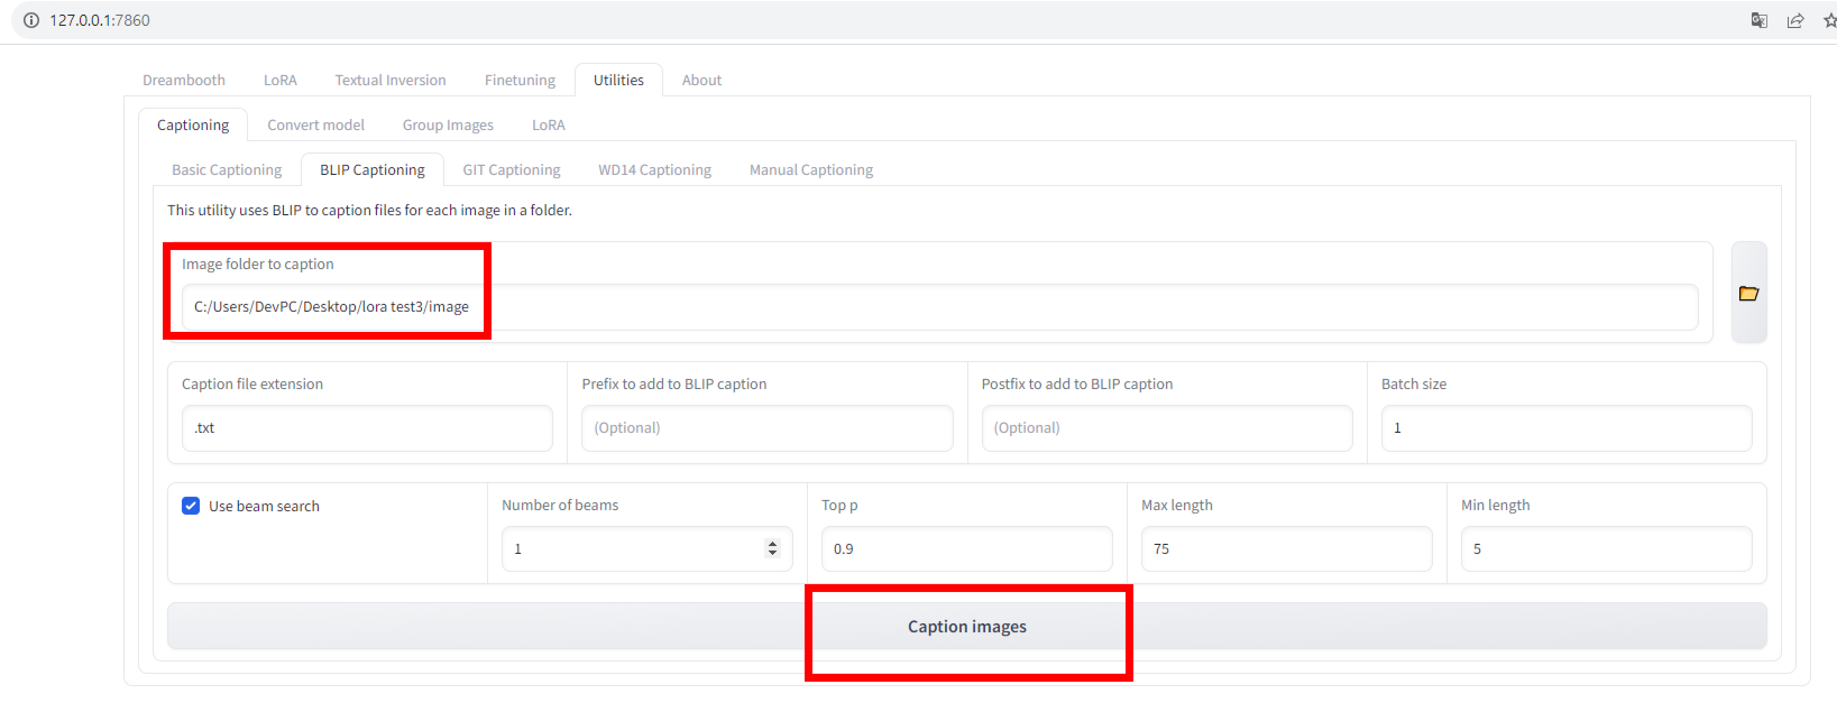
Task: Open the LoRA tab under Utilities
Action: pos(548,124)
